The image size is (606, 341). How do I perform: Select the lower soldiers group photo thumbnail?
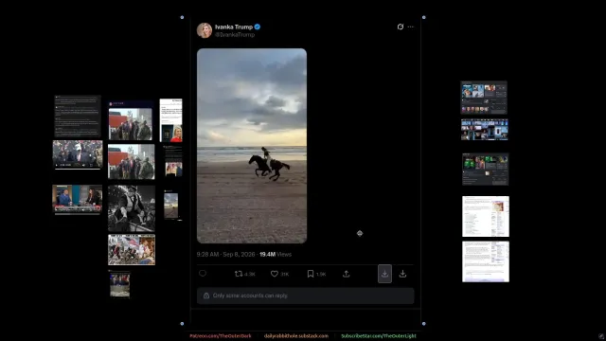[x=132, y=162]
